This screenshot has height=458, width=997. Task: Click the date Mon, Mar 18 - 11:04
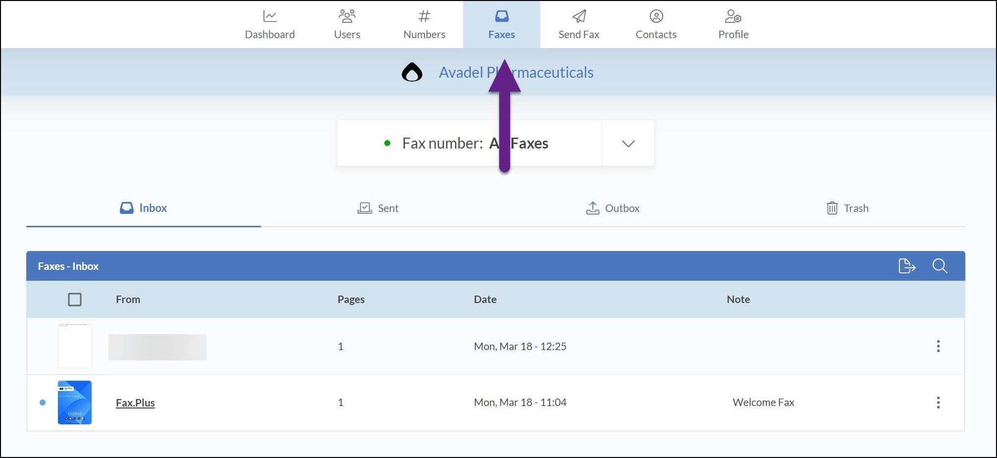click(520, 403)
